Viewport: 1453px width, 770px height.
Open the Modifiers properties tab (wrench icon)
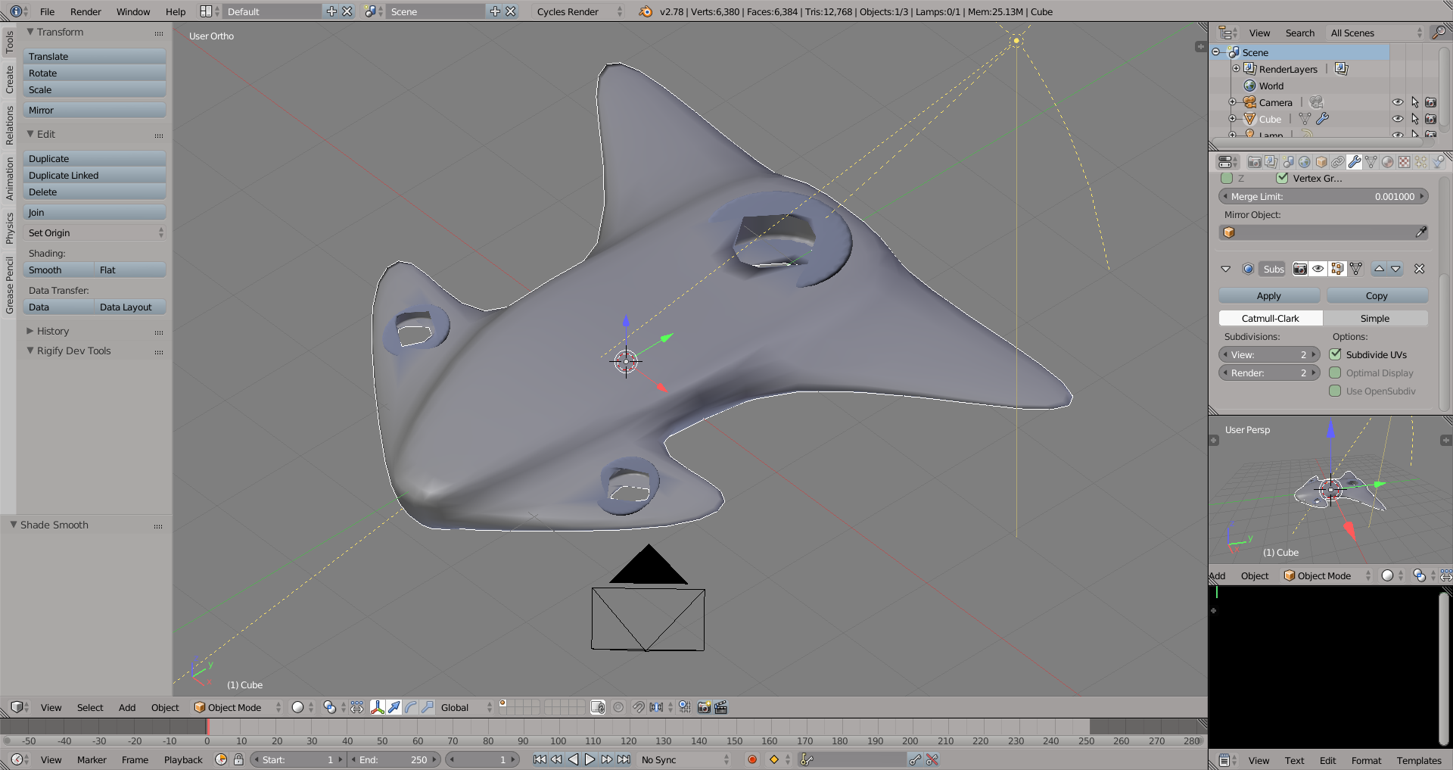coord(1355,162)
